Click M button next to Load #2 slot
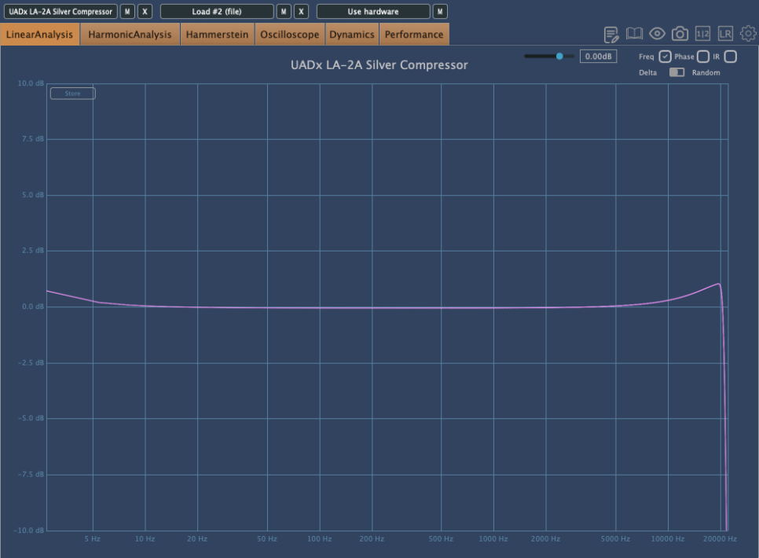 (284, 12)
